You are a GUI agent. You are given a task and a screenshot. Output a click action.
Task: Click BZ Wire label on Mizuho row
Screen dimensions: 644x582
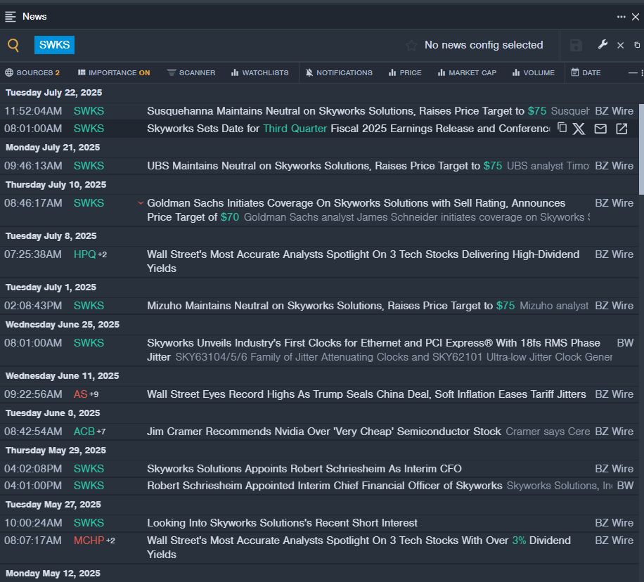614,306
